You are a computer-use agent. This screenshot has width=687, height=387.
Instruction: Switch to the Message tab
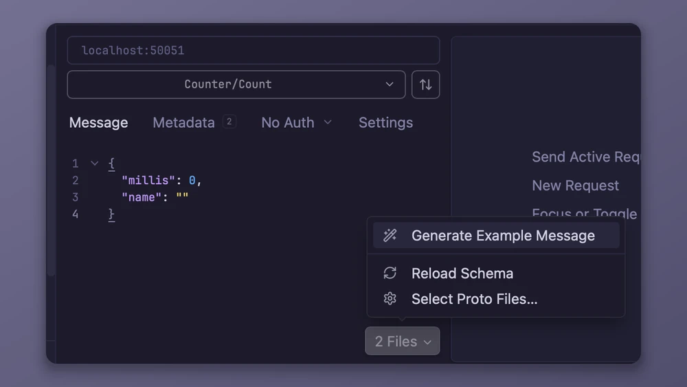click(x=98, y=123)
